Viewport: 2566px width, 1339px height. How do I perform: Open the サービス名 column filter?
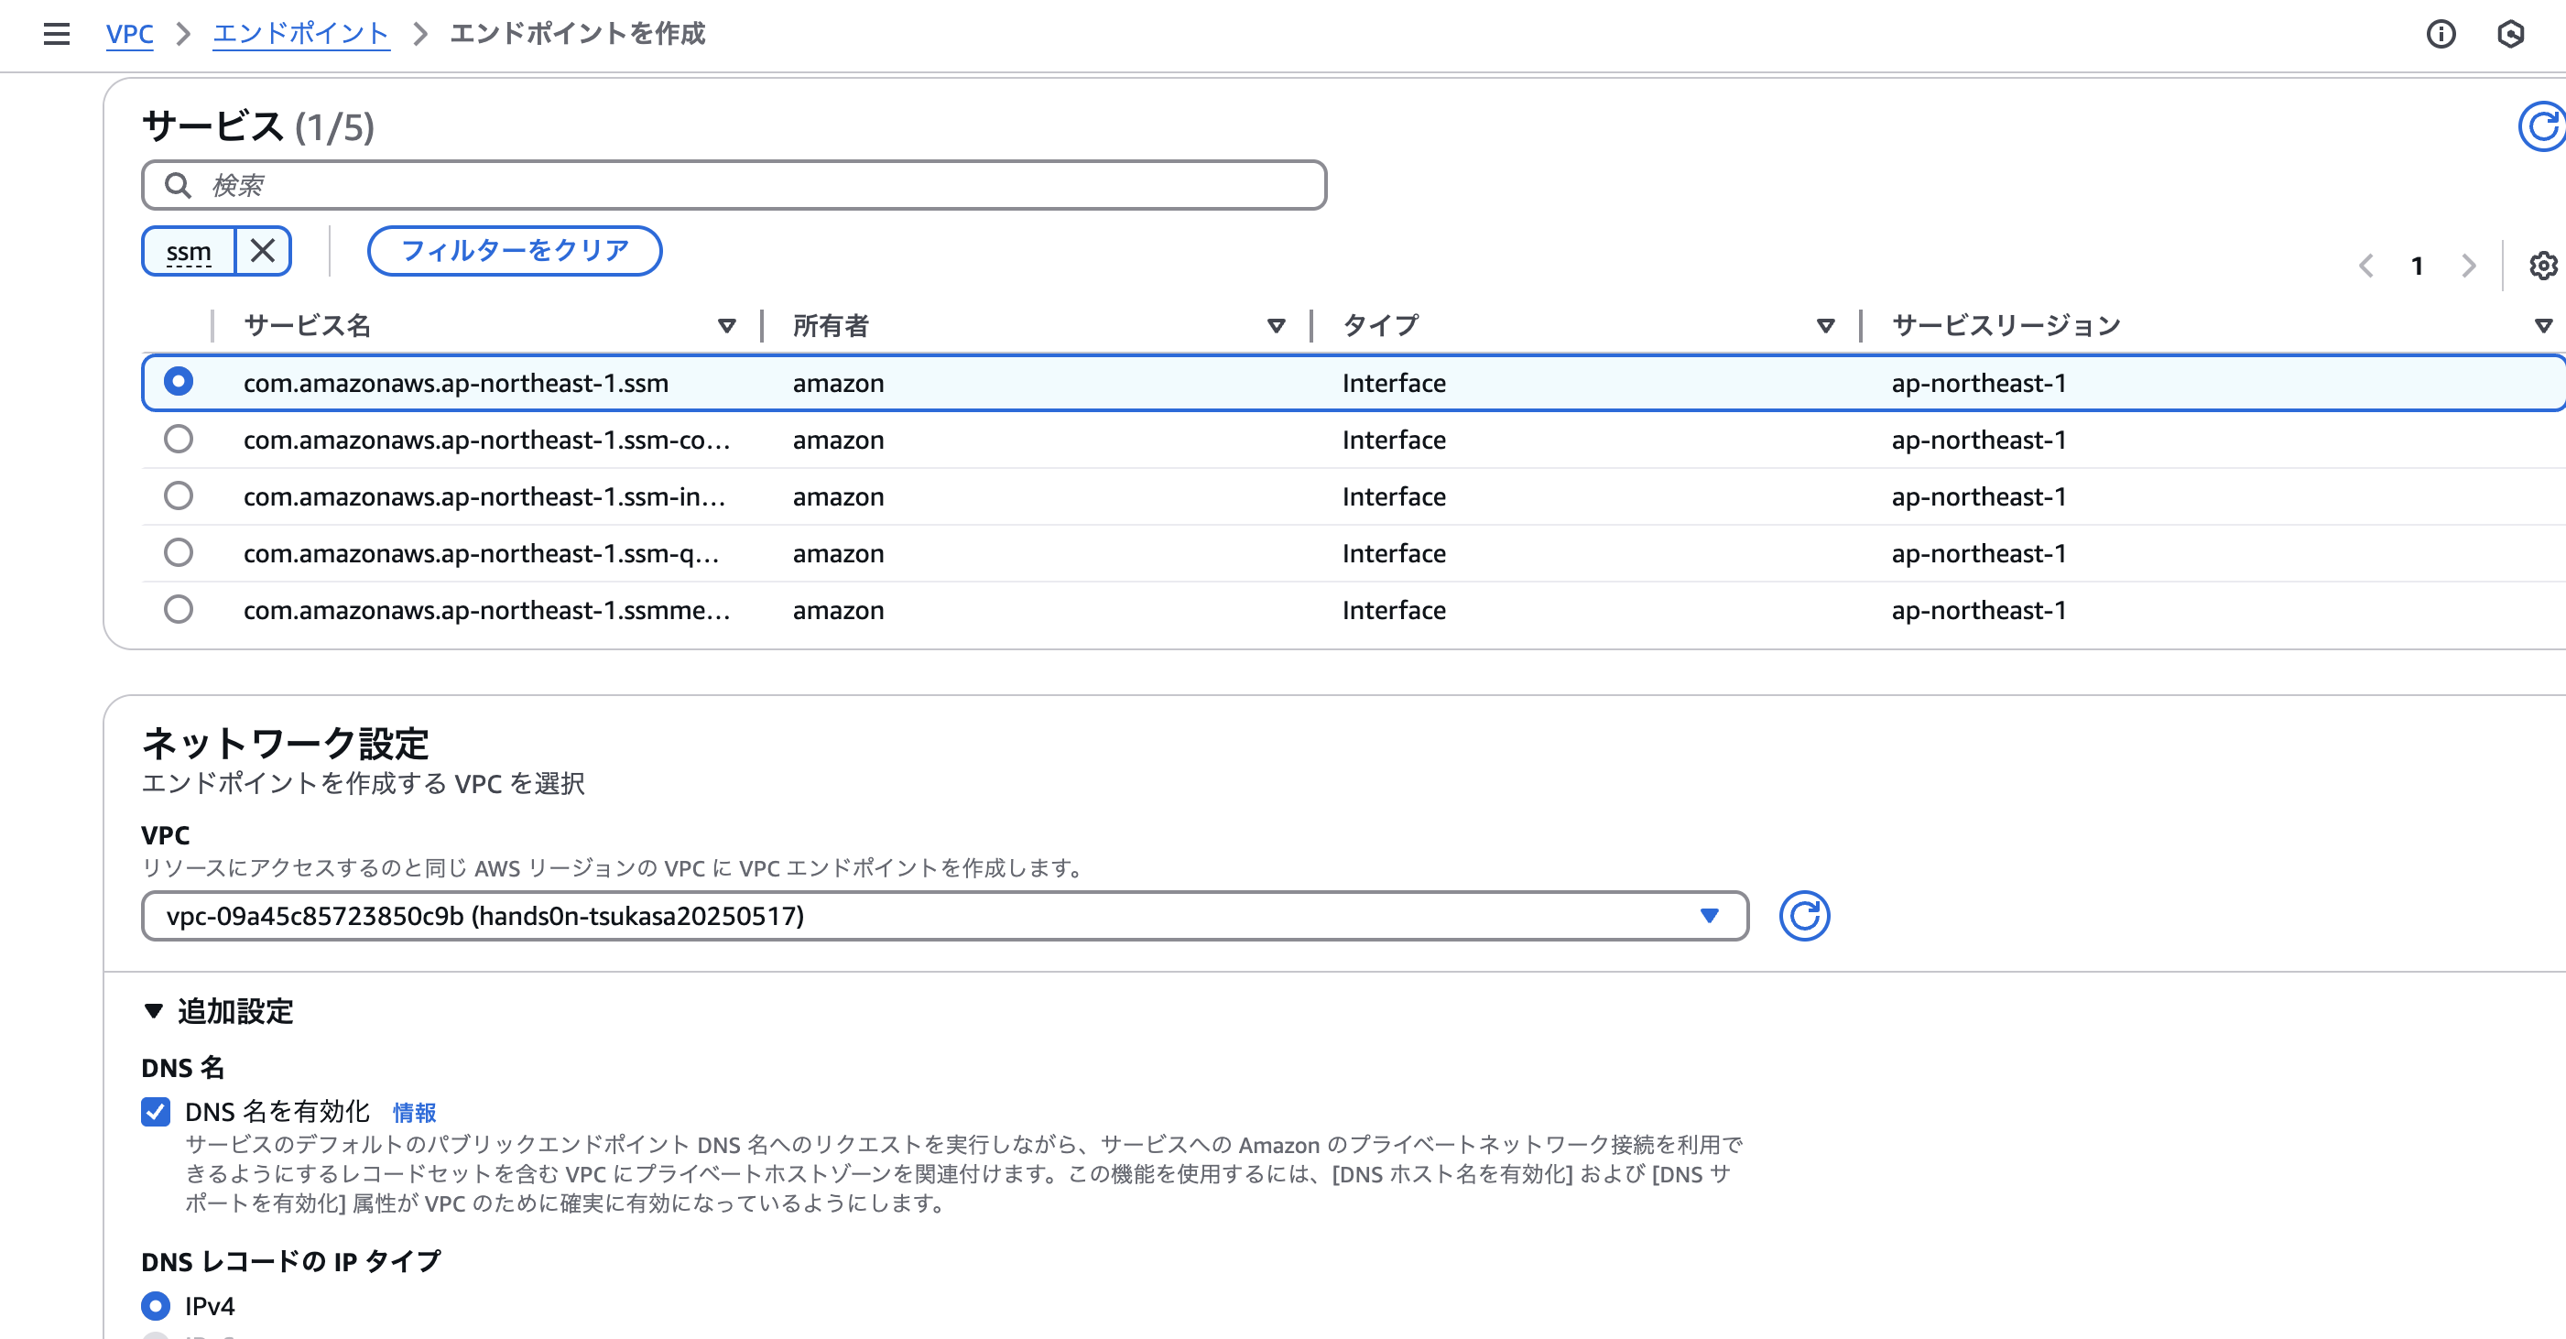pos(726,325)
